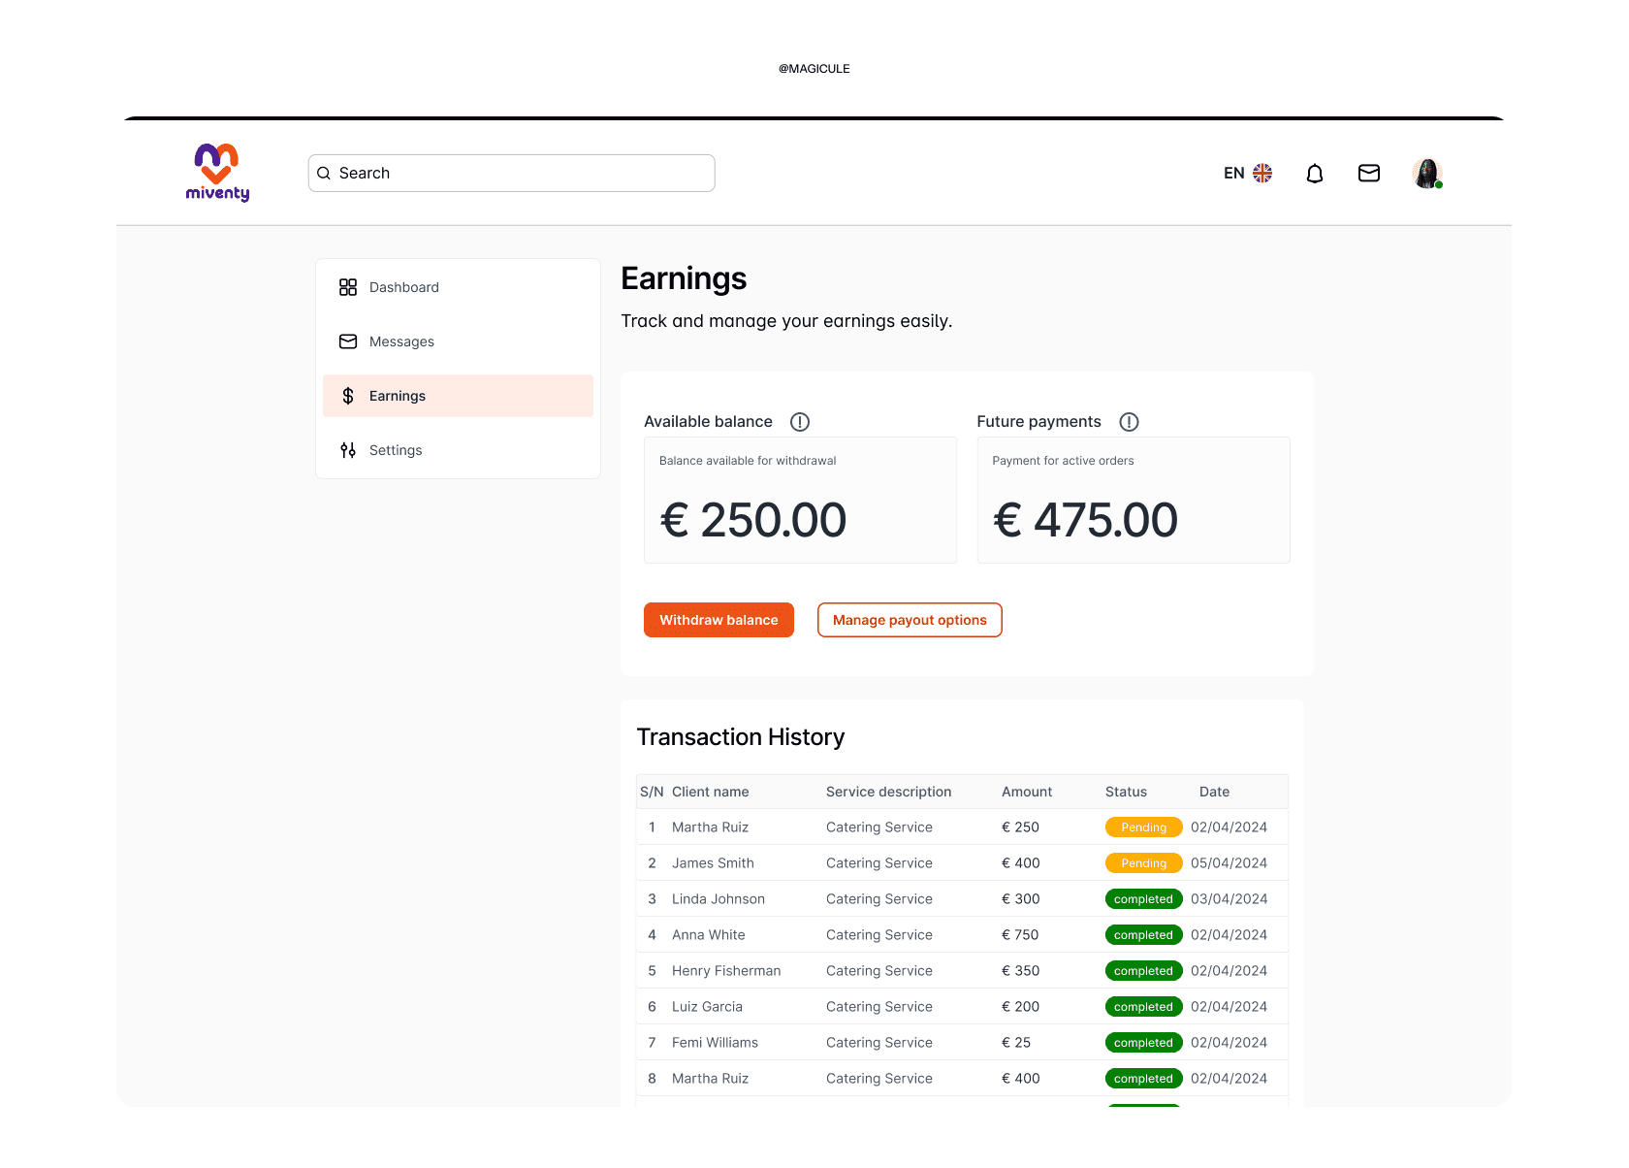The width and height of the screenshot is (1629, 1168).
Task: Open the Dashboard menu item
Action: pos(458,287)
